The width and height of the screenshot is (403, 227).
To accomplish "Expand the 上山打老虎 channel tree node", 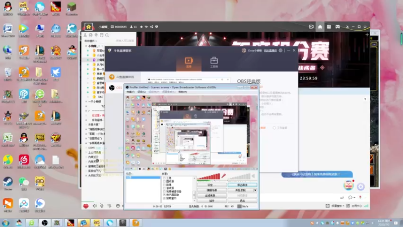I will (86, 152).
